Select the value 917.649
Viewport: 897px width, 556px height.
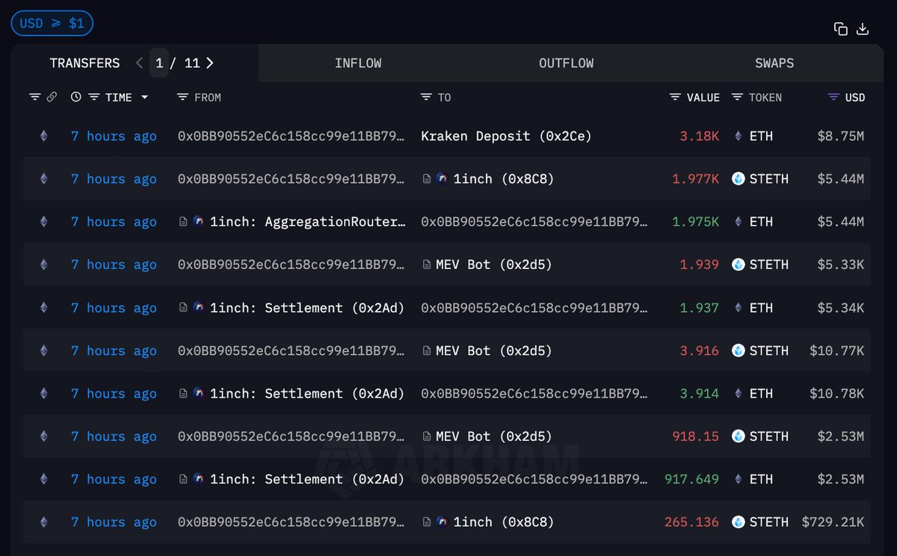coord(691,480)
